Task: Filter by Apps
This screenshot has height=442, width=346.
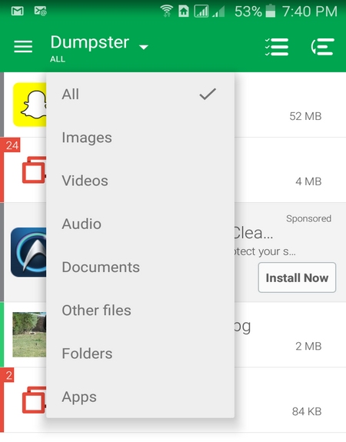Action: [x=140, y=397]
